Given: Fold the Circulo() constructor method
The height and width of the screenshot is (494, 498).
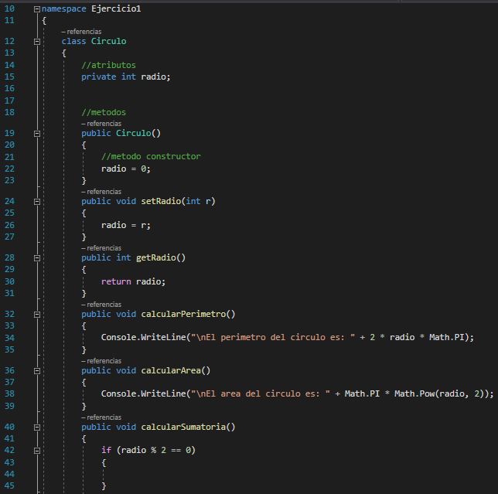Looking at the screenshot, I should coord(37,134).
